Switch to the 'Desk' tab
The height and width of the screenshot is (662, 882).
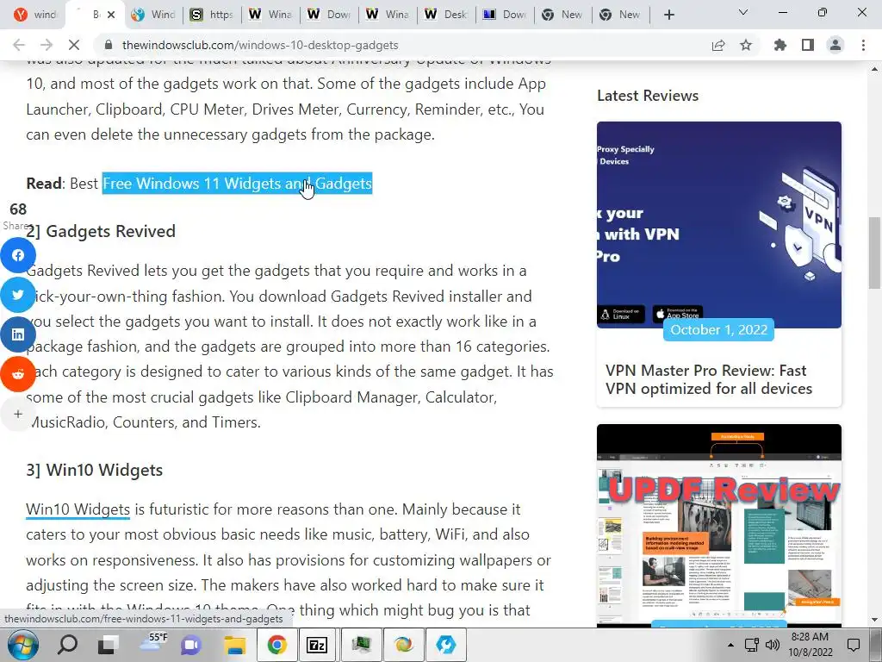point(446,15)
